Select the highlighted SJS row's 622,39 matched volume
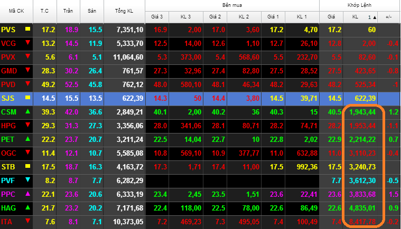401x229 pixels. pos(363,98)
